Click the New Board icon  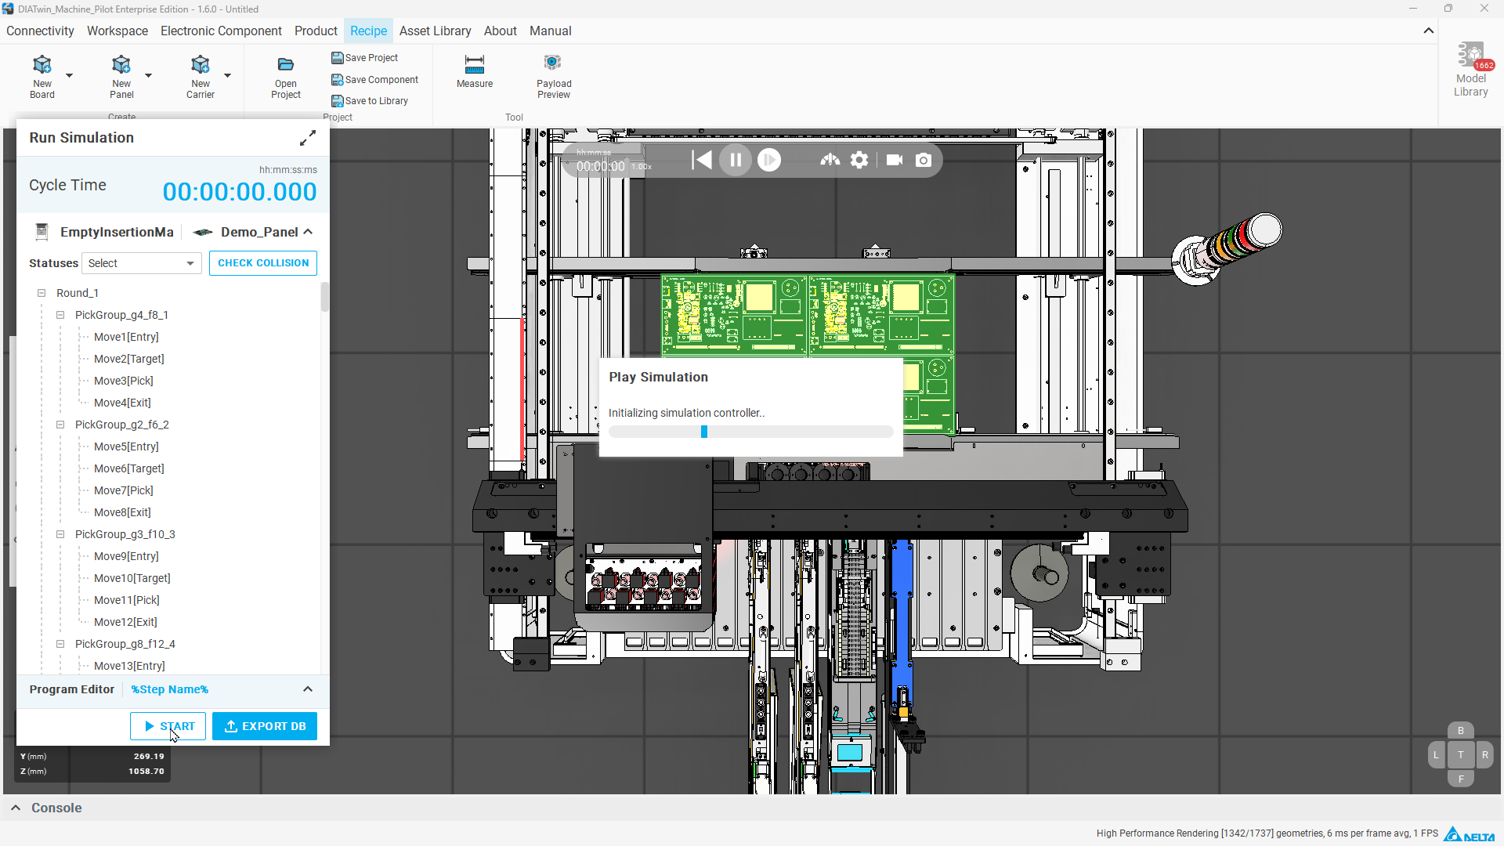42,64
